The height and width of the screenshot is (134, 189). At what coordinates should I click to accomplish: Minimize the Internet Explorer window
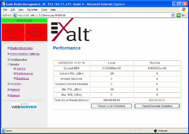175,4
